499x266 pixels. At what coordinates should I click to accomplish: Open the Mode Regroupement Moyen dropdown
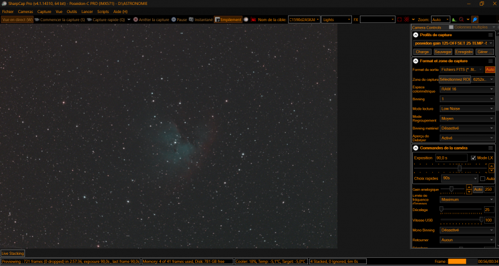click(x=467, y=118)
